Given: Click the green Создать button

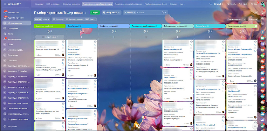Looking at the screenshot, I should click(95, 12).
